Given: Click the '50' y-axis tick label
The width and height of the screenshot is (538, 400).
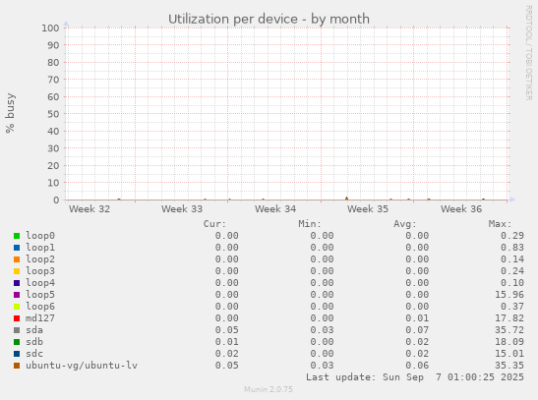Looking at the screenshot, I should 53,114.
